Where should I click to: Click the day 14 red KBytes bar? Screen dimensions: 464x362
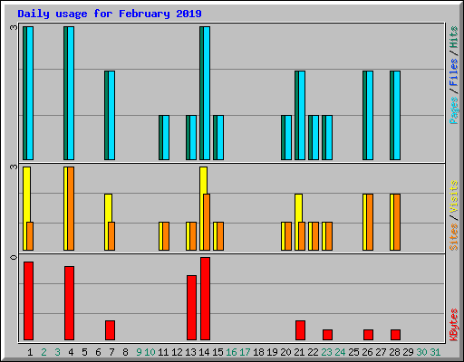tap(205, 299)
